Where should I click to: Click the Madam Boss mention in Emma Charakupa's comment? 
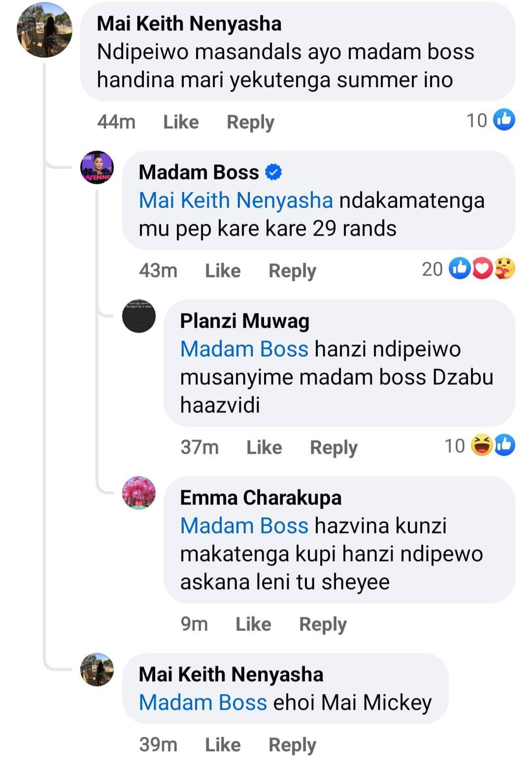[x=244, y=526]
